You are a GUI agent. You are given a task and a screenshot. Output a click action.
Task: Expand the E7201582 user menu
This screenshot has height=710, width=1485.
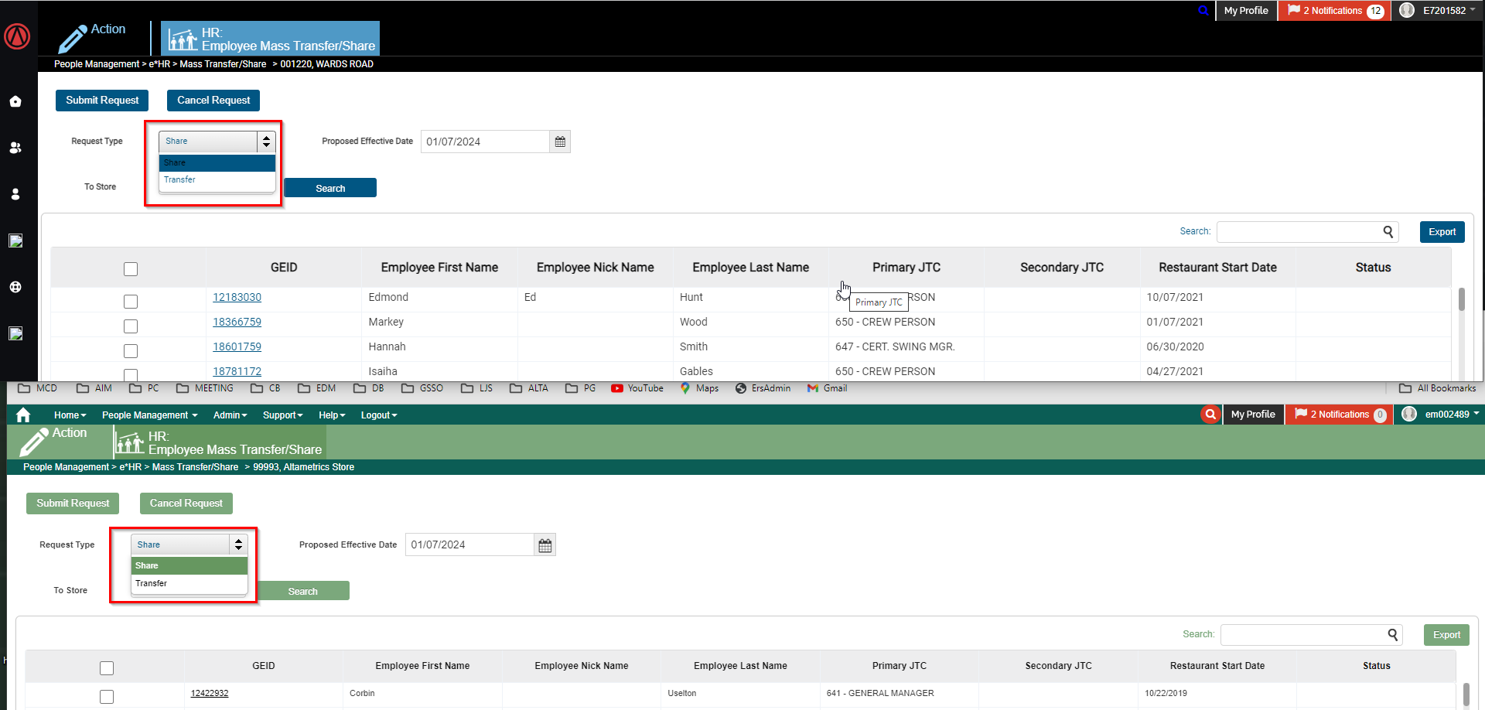coord(1449,11)
